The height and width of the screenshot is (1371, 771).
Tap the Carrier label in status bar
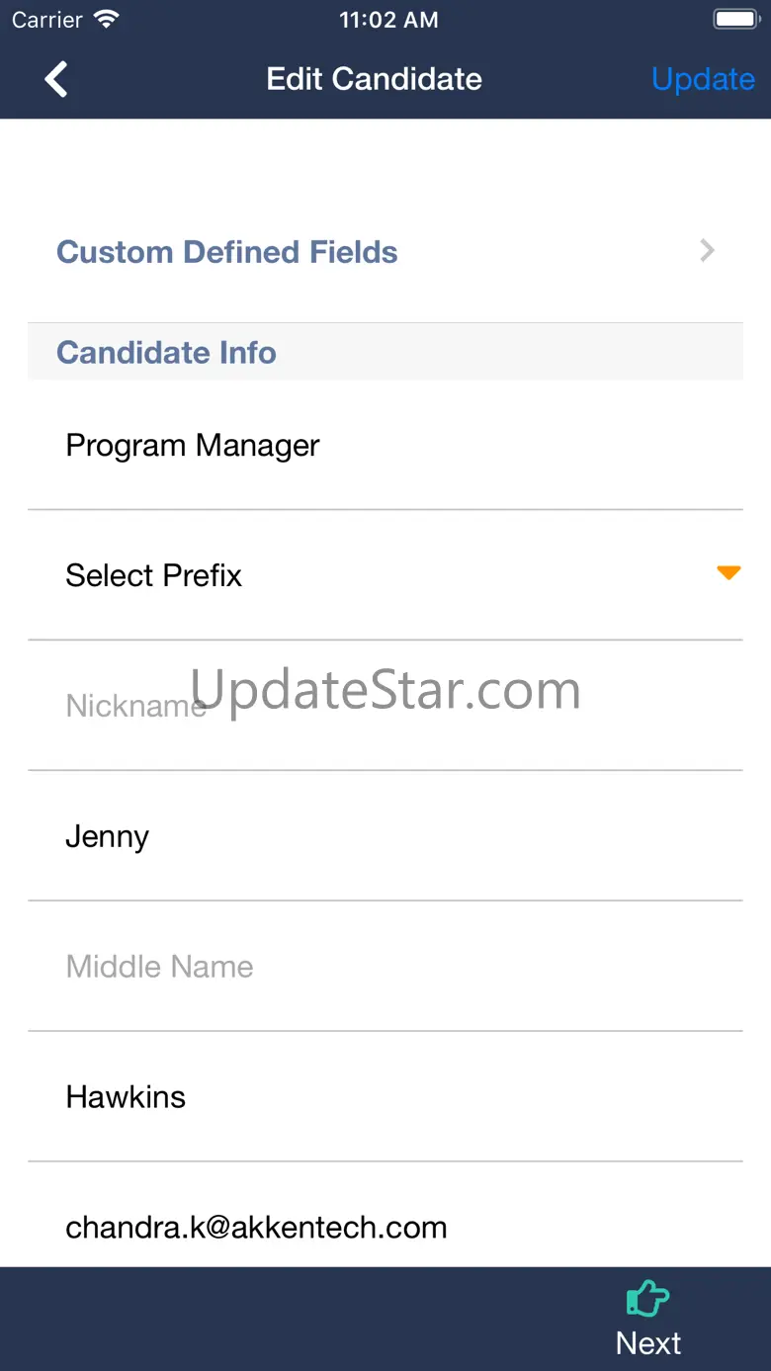47,20
